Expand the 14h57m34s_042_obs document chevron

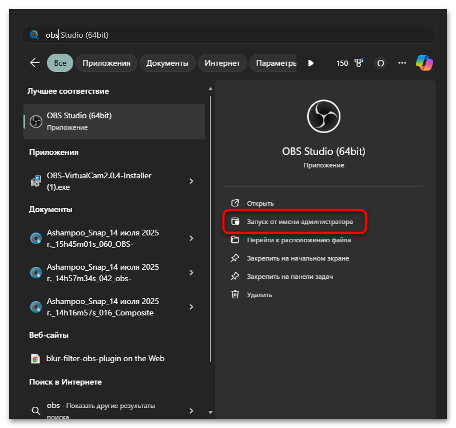tap(191, 273)
